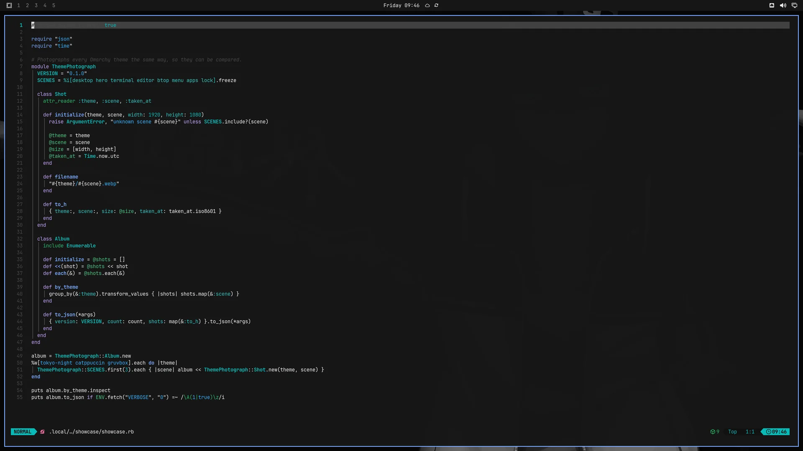Click the wired network icon in system tray
This screenshot has height=451, width=803.
point(772,5)
